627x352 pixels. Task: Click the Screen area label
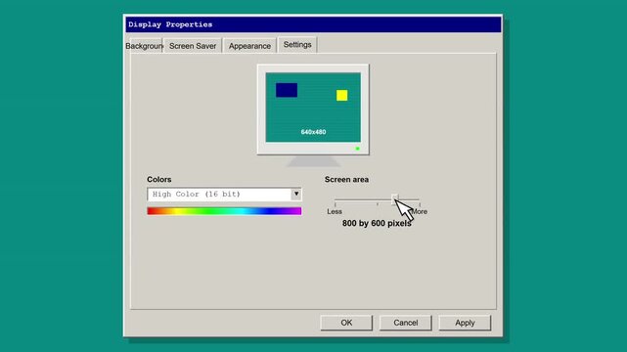(x=346, y=179)
